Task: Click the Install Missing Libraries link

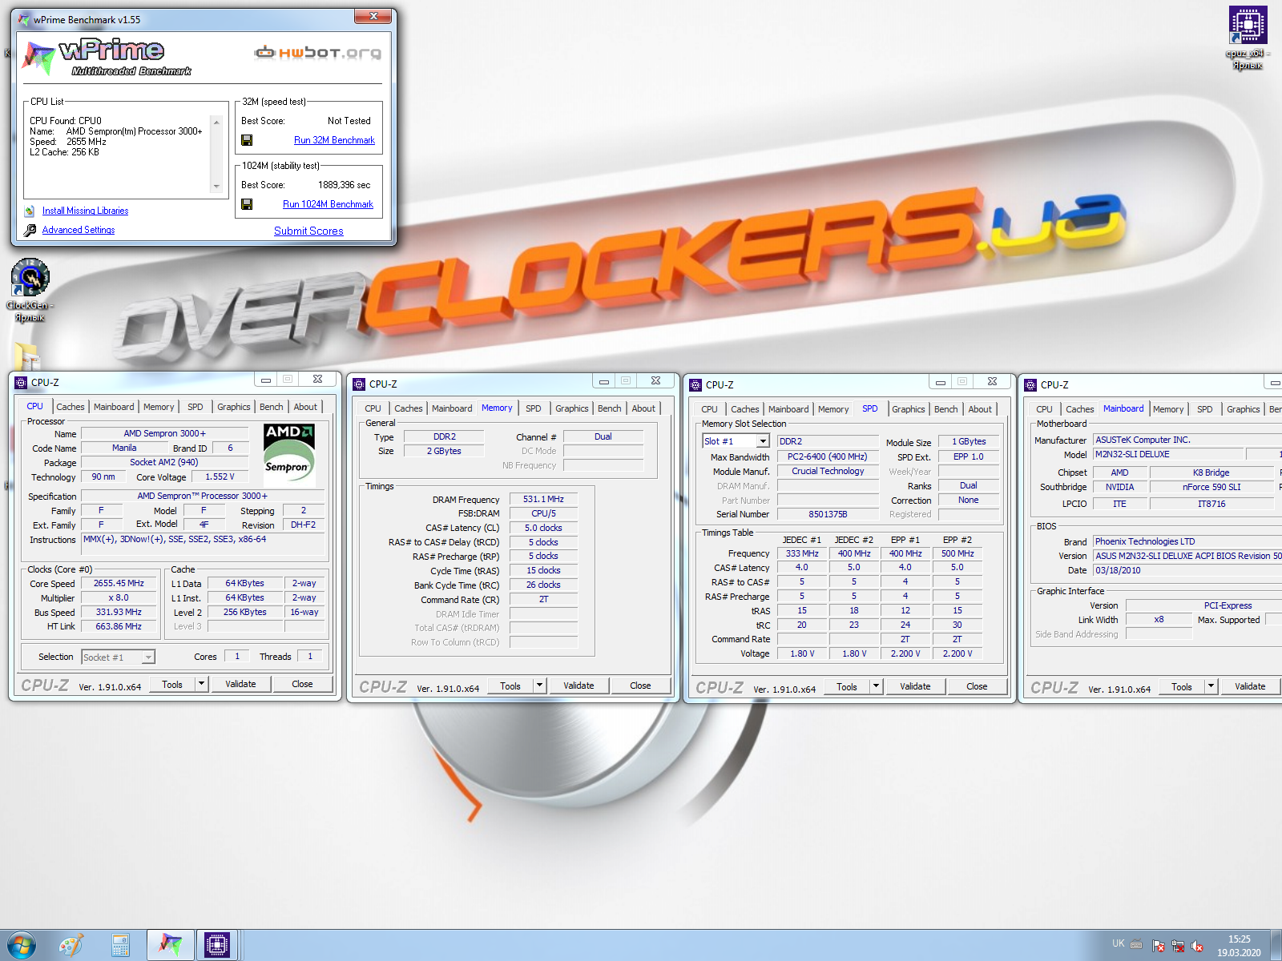Action: click(85, 211)
